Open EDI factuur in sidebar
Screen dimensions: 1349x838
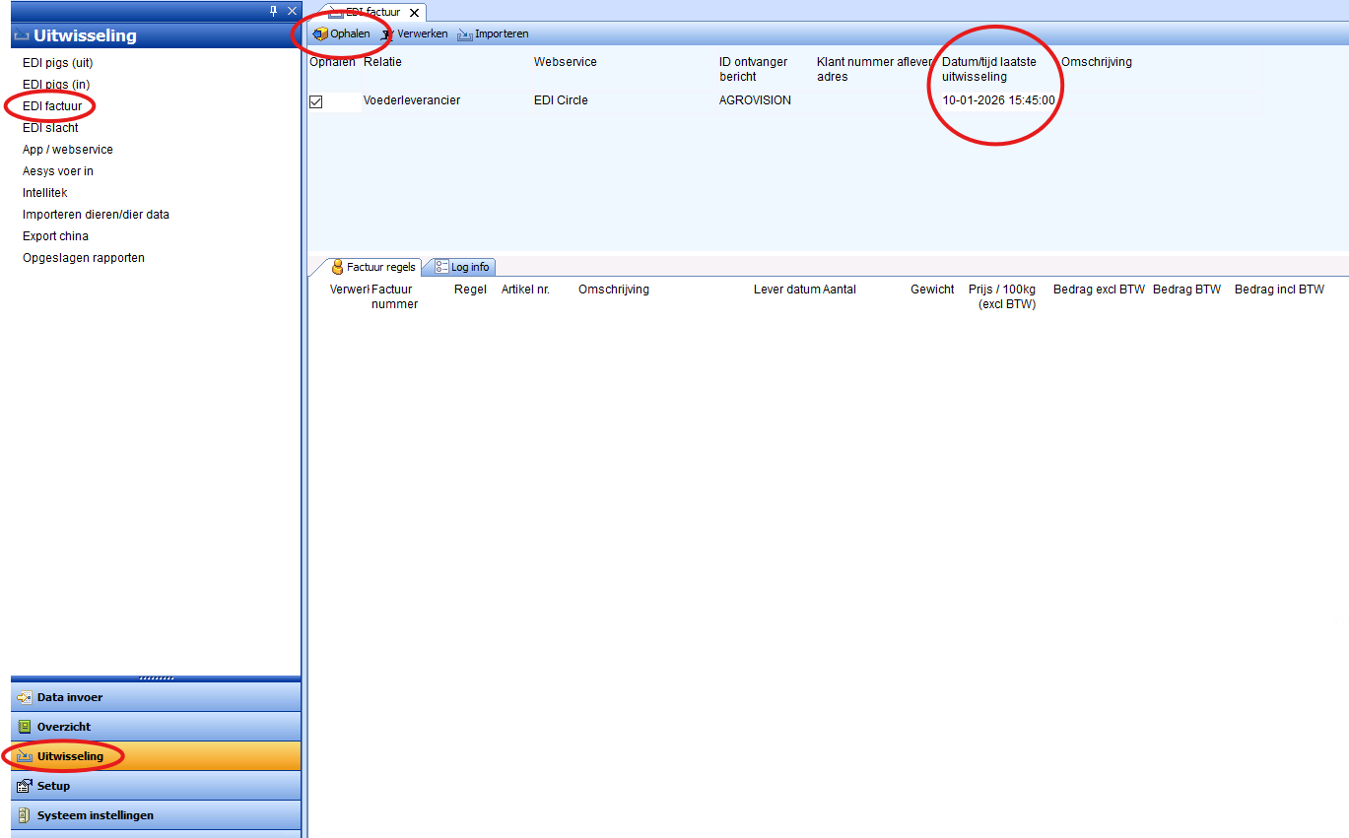pyautogui.click(x=52, y=106)
